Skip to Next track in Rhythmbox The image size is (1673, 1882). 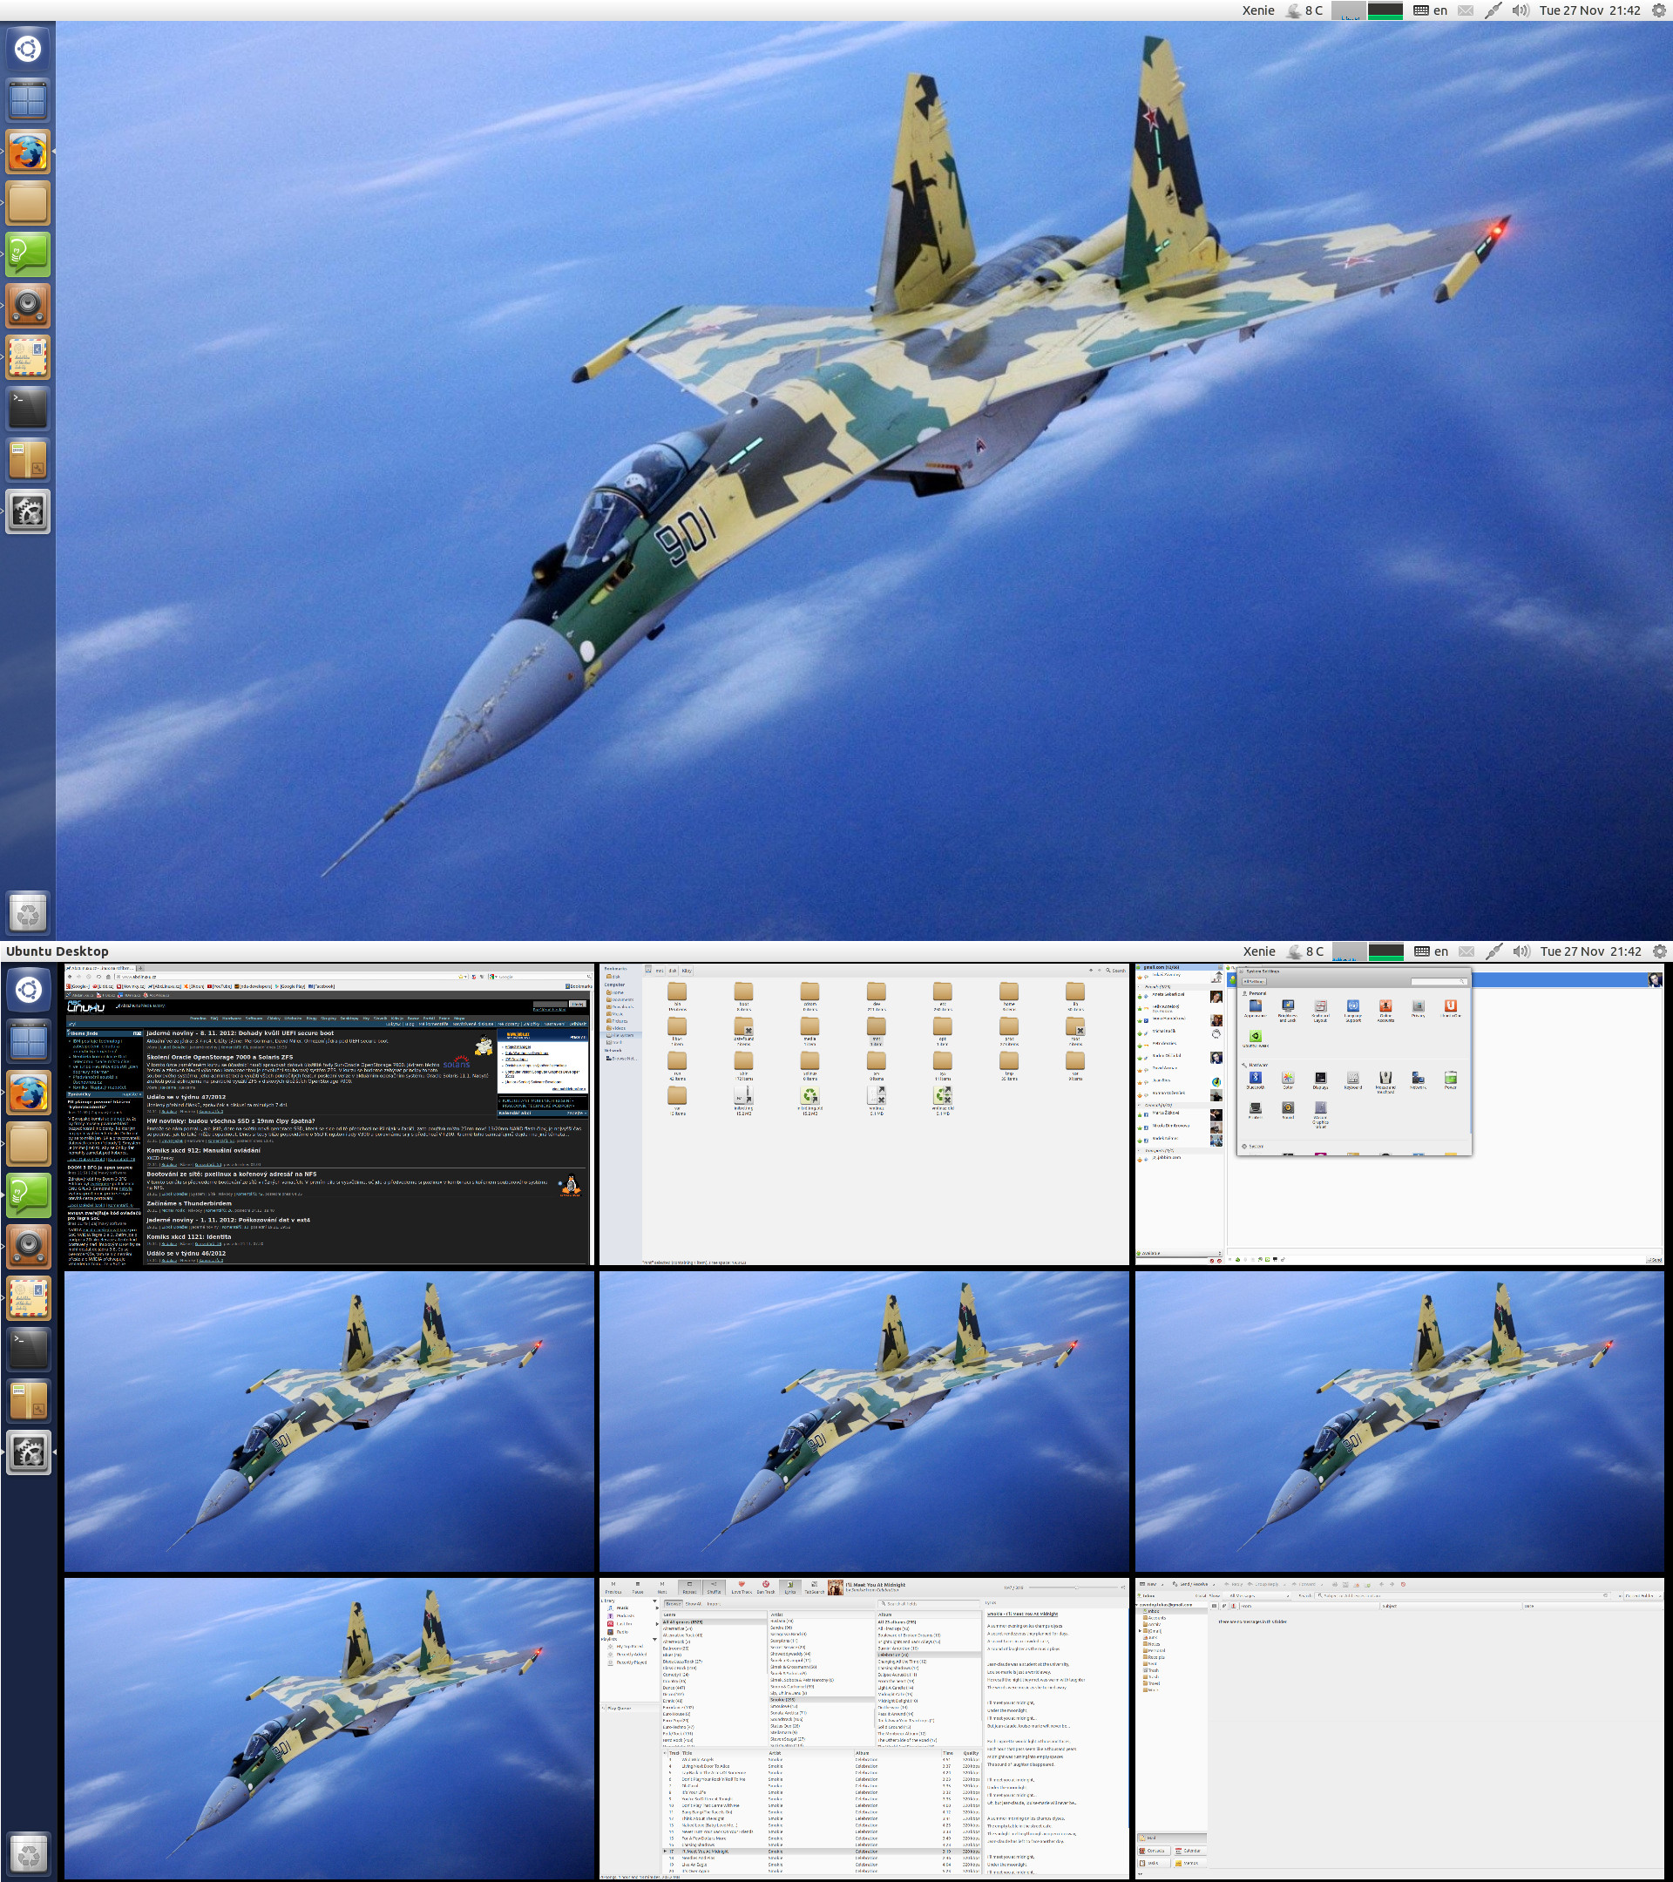(x=663, y=1587)
